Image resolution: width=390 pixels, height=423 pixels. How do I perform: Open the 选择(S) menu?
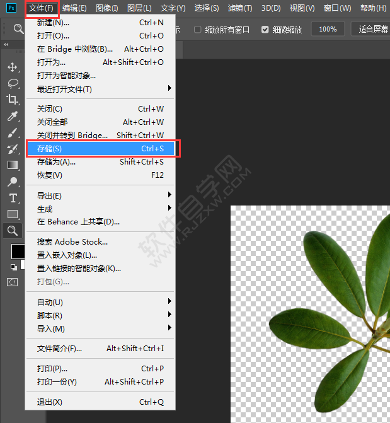[207, 8]
